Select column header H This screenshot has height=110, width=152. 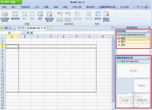point(102,36)
